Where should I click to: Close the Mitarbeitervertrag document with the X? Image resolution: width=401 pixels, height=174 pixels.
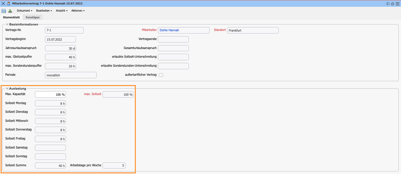click(3, 4)
